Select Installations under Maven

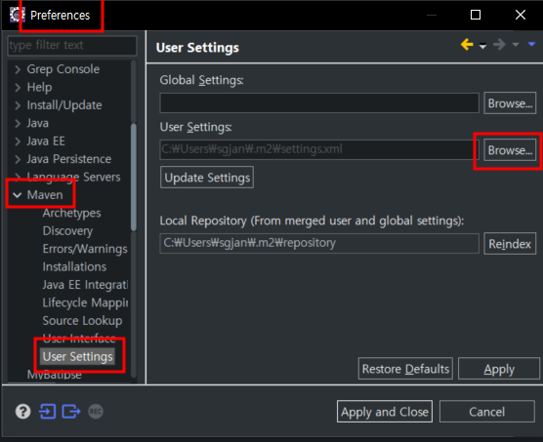click(74, 266)
